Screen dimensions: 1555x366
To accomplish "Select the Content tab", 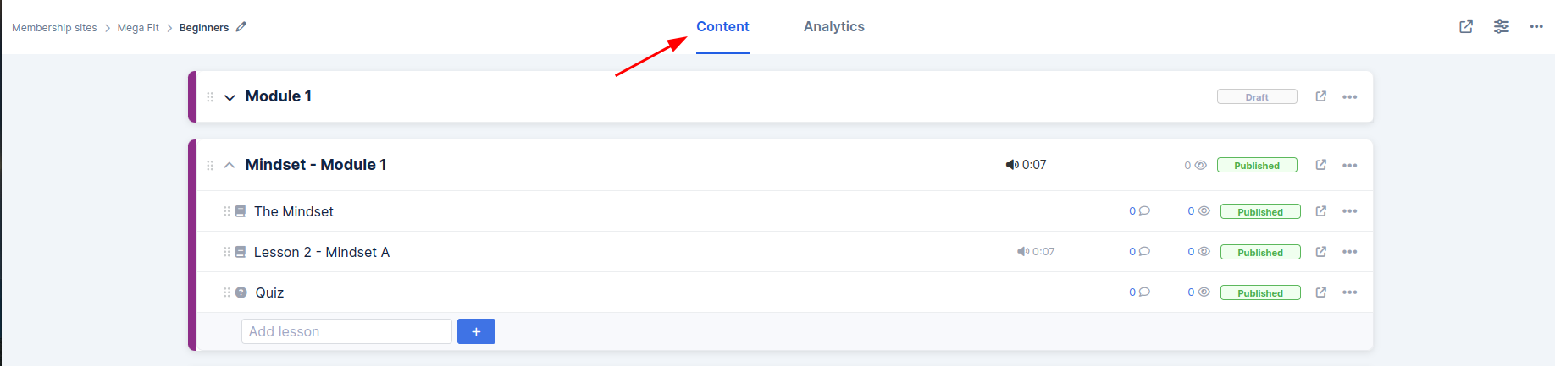I will click(722, 26).
